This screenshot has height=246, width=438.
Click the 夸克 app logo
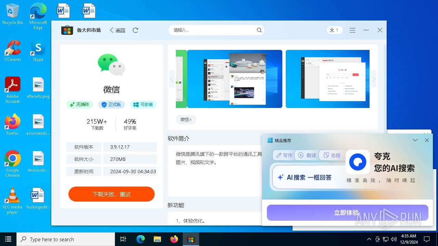pos(358,162)
